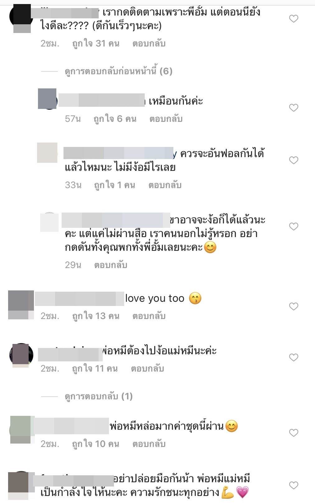Like the comment ending with ดีกันเร็วๆนะคะ
This screenshot has height=503, width=315.
(294, 19)
